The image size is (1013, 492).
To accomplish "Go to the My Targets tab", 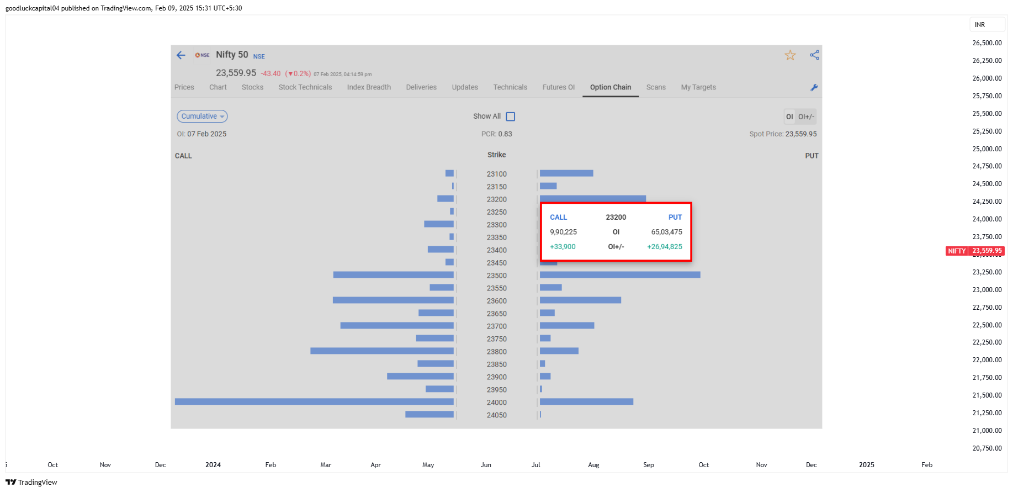I will click(698, 87).
